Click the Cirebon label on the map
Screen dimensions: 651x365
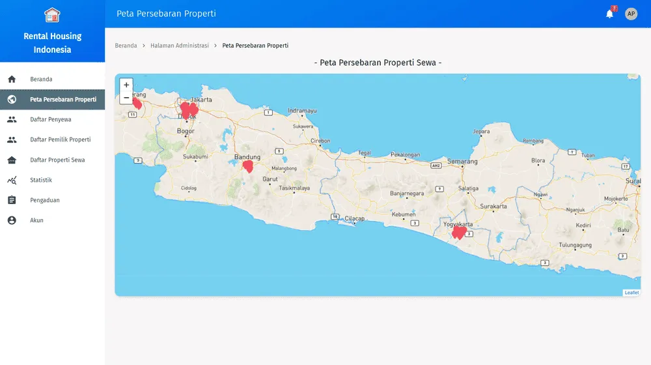pyautogui.click(x=320, y=141)
